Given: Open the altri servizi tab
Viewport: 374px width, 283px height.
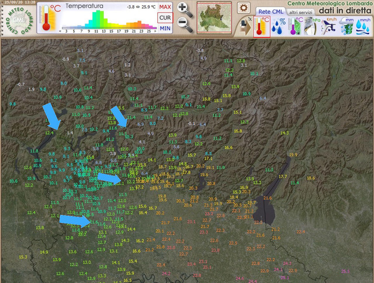Looking at the screenshot, I should click(x=300, y=12).
